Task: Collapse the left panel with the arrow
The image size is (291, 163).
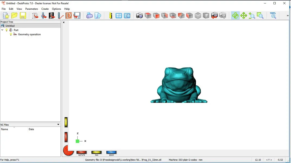Action: pos(64,22)
